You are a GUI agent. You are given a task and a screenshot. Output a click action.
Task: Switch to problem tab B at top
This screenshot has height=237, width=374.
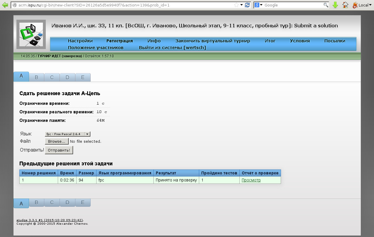(x=36, y=77)
